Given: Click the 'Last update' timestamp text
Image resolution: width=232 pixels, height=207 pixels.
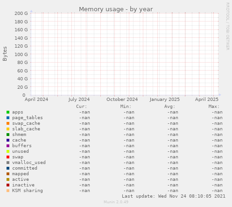Looking at the screenshot, I should tap(174, 196).
